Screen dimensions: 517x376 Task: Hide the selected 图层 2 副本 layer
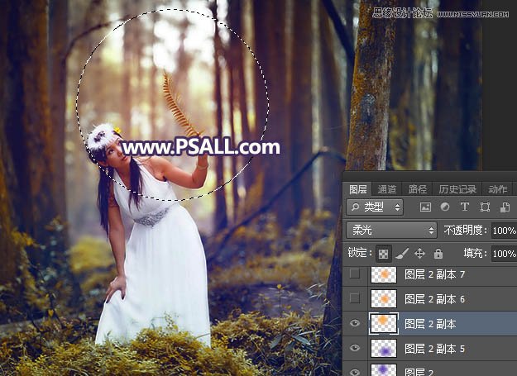coord(354,323)
